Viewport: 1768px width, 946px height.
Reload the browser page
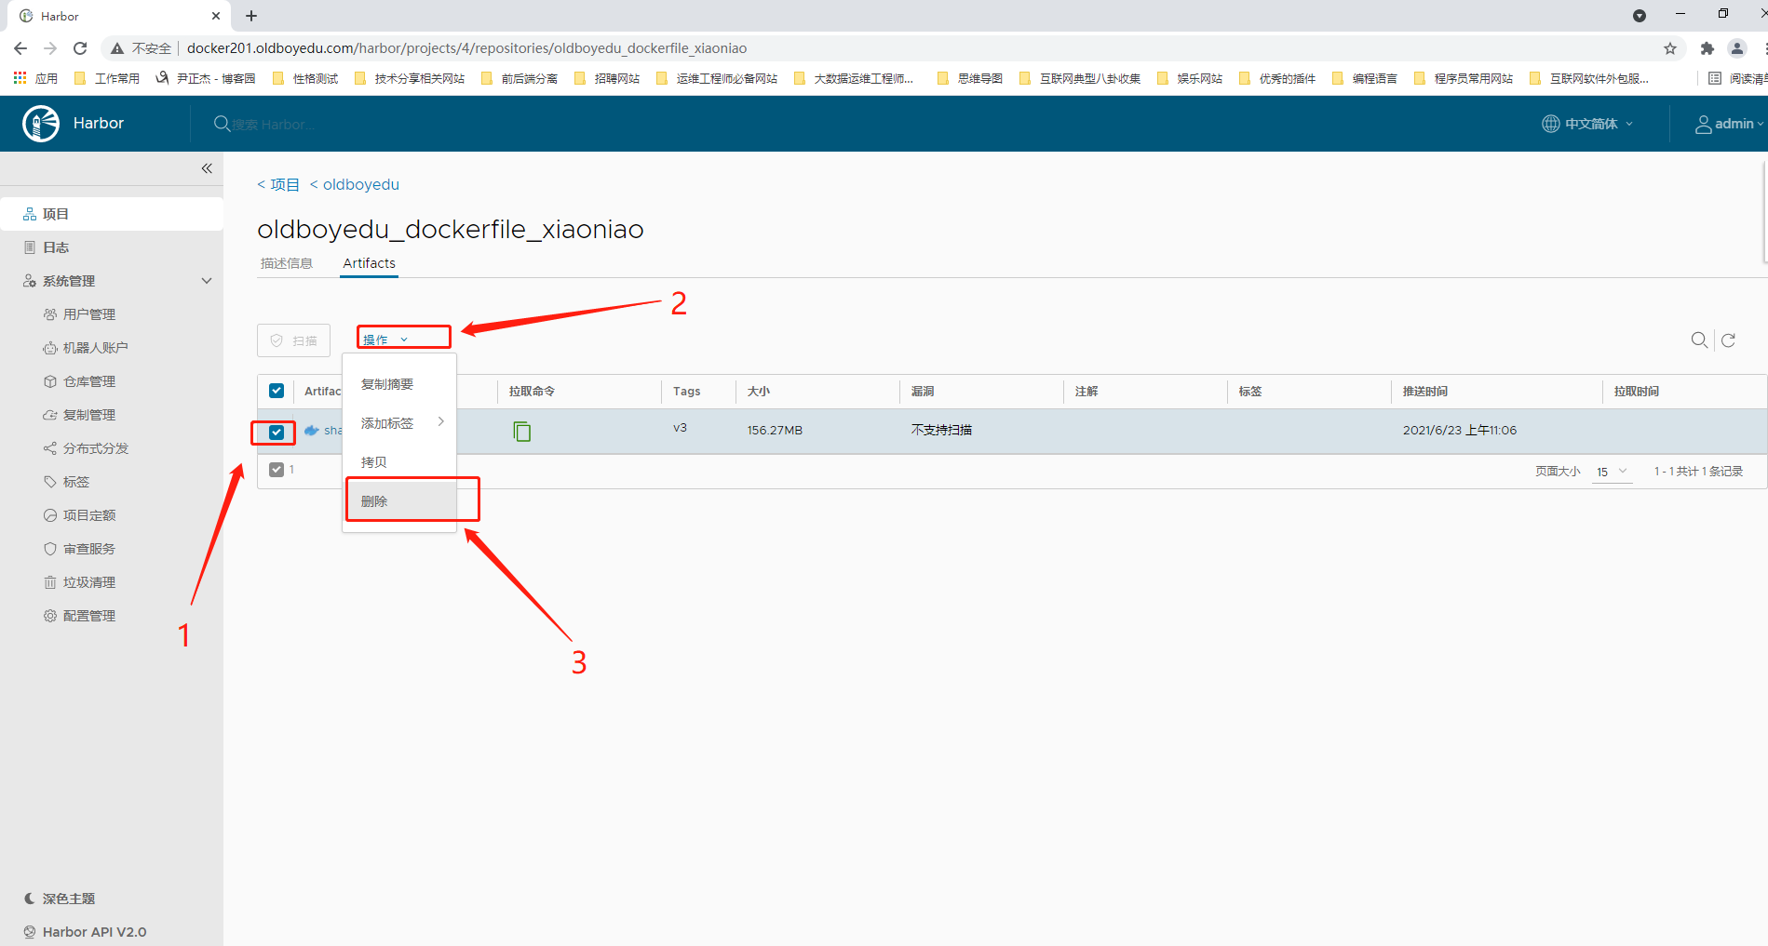80,48
